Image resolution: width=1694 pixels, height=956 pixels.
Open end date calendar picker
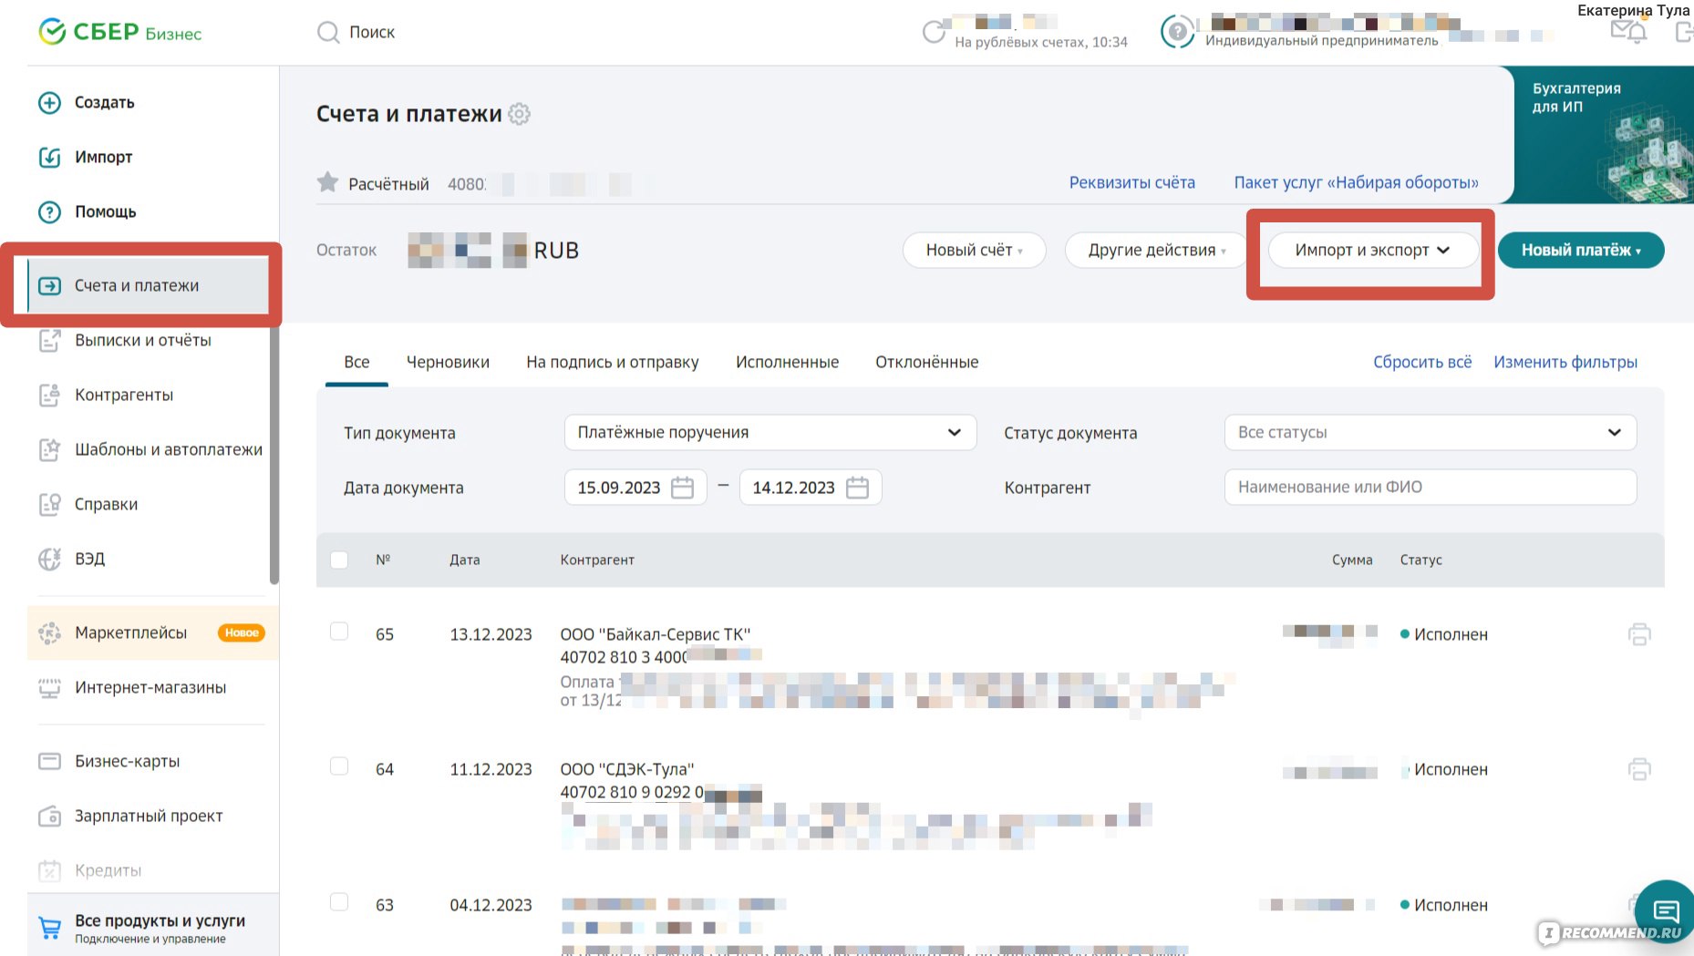(857, 488)
